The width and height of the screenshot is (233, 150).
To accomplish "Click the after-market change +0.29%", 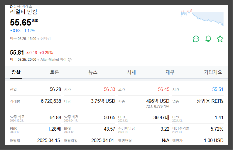I will pyautogui.click(x=46, y=53).
